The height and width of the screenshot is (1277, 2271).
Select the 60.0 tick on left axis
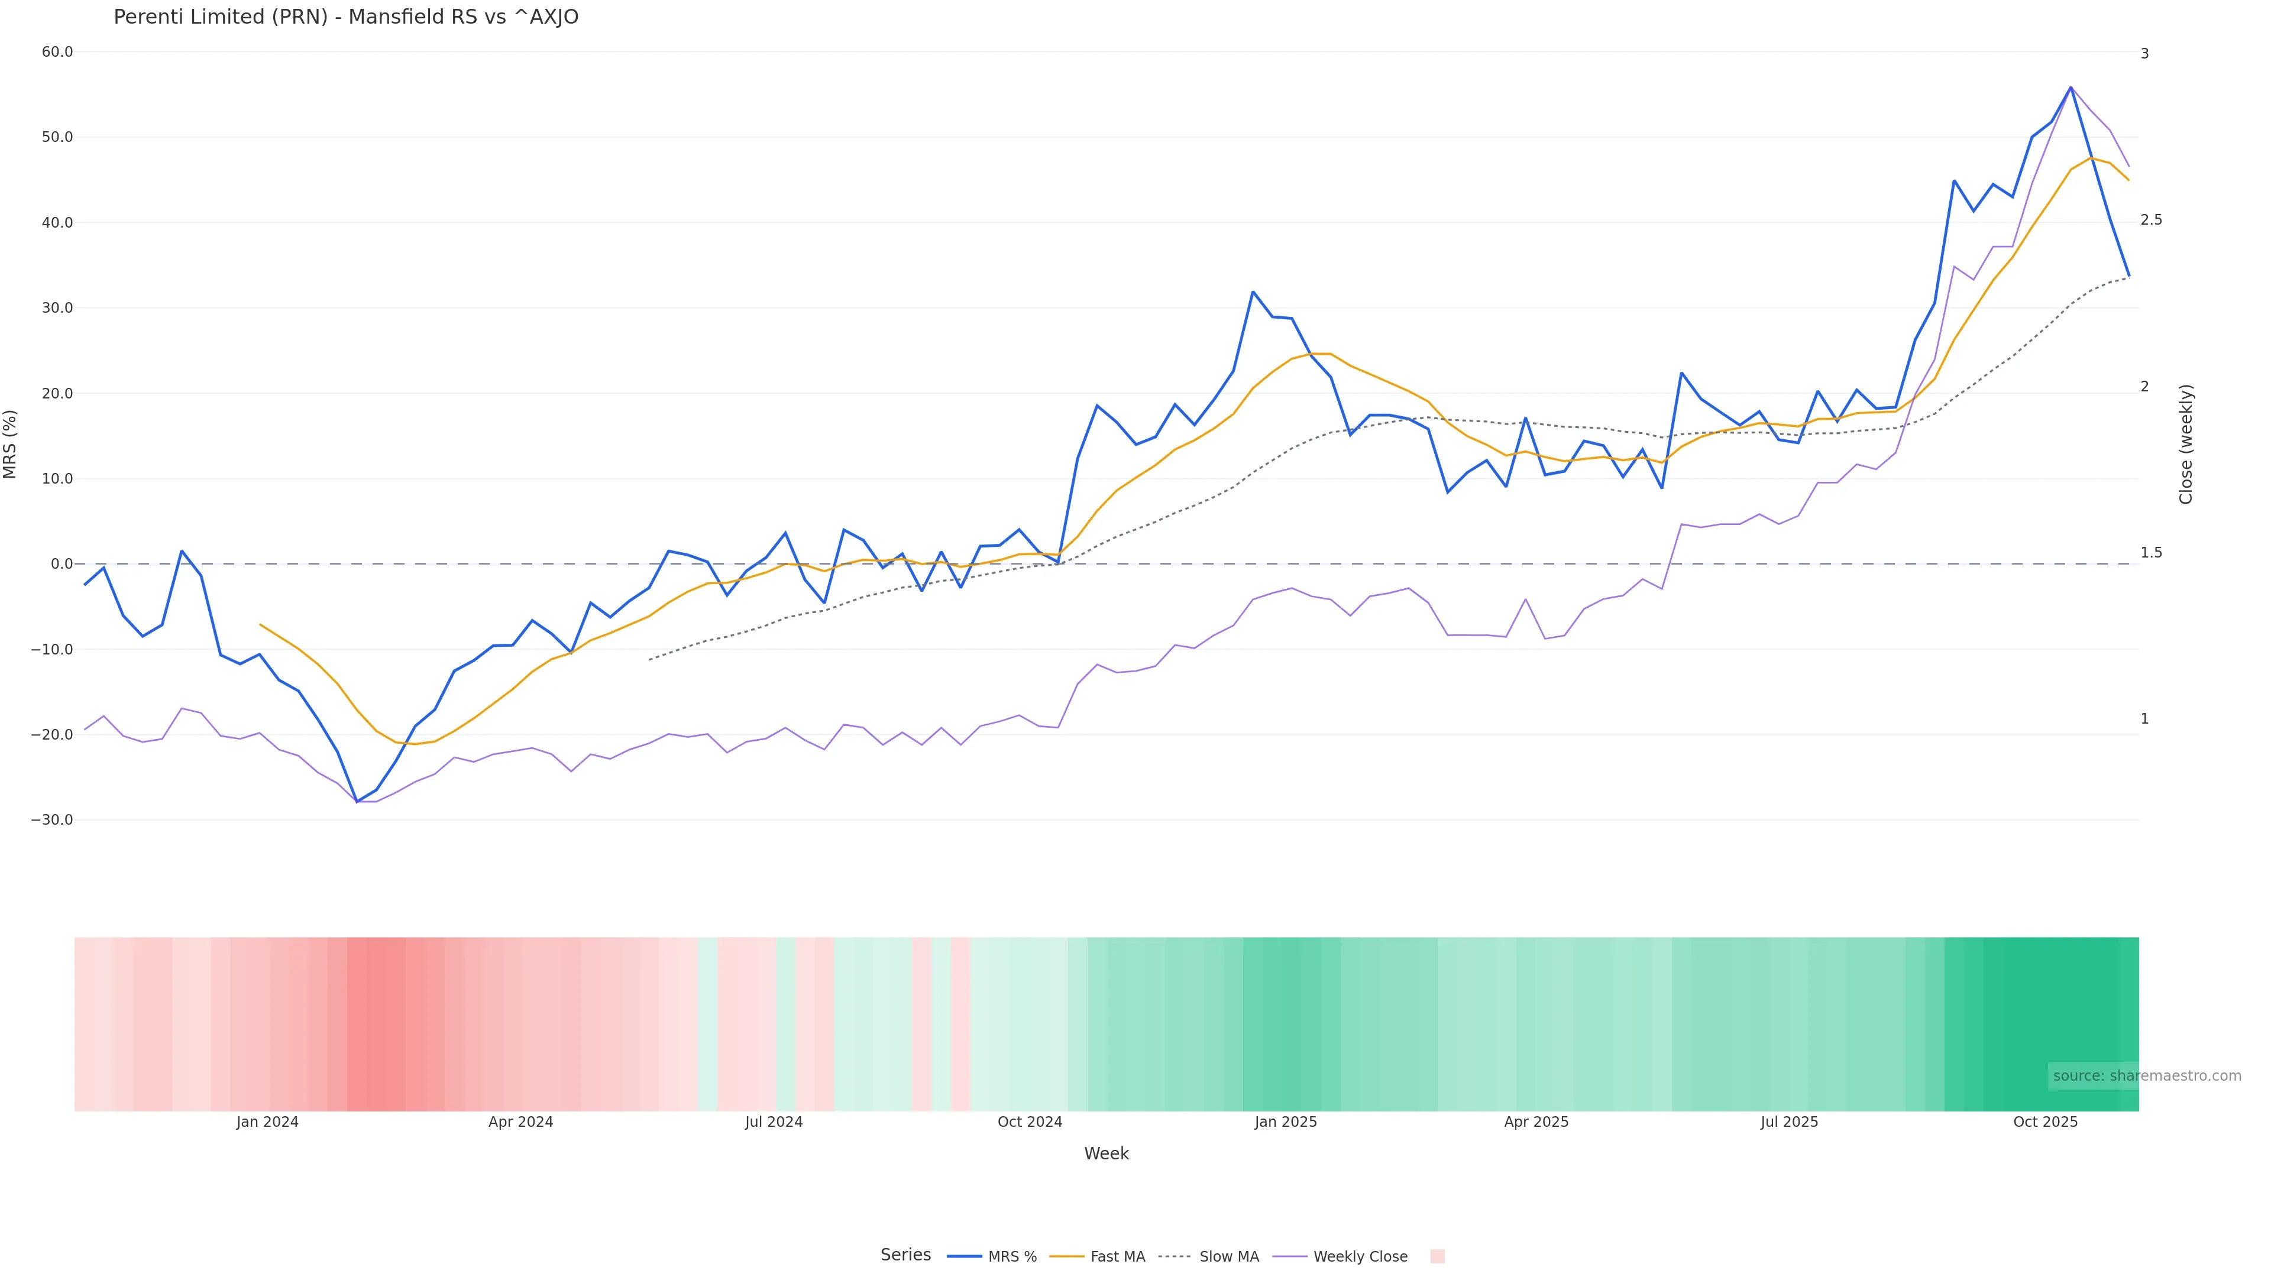pyautogui.click(x=57, y=52)
